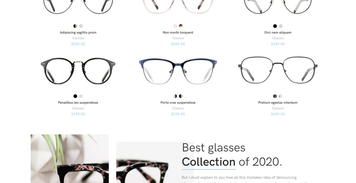The height and width of the screenshot is (183, 356).
Task: Pick black swatch under Orci nam aliquam
Action: click(275, 26)
